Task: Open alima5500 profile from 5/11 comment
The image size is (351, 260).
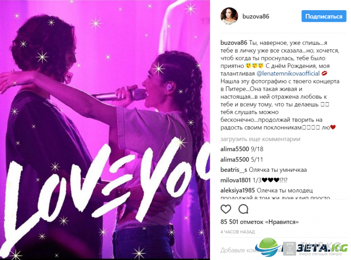Action: point(235,160)
